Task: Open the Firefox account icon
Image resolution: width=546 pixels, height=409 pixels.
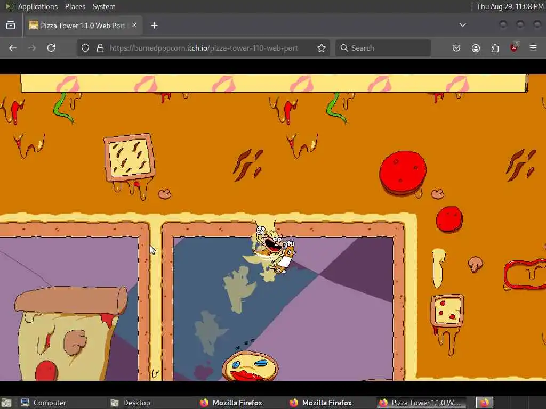Action: point(476,48)
